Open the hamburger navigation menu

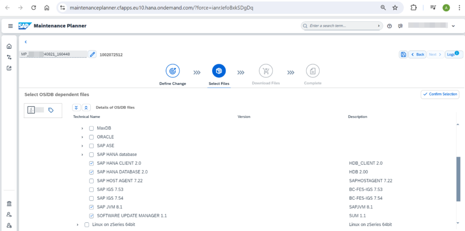click(x=10, y=26)
